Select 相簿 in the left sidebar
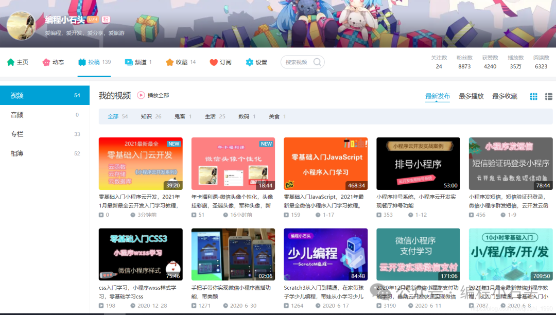The width and height of the screenshot is (556, 315). click(45, 153)
